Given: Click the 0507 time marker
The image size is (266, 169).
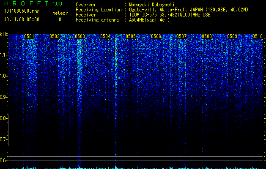Looking at the screenshot, I should coord(181,36).
